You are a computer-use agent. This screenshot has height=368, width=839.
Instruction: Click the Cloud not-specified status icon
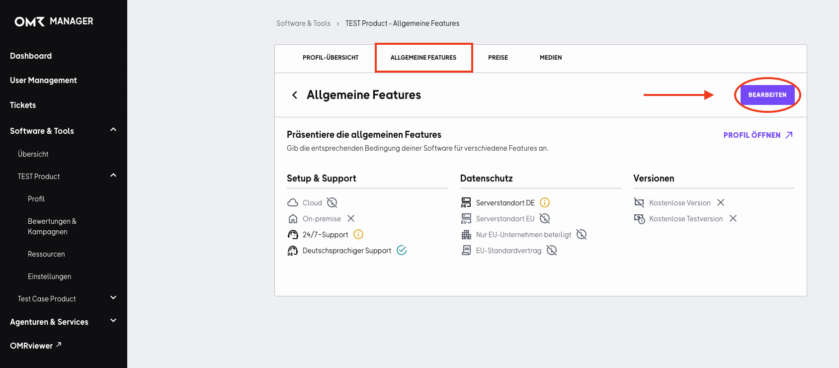coord(332,202)
